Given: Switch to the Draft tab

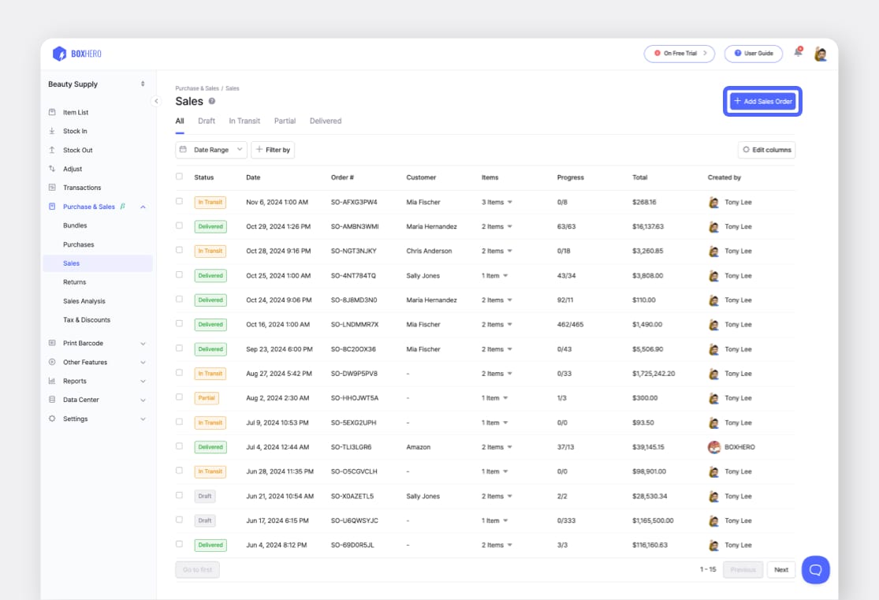Looking at the screenshot, I should [x=207, y=121].
